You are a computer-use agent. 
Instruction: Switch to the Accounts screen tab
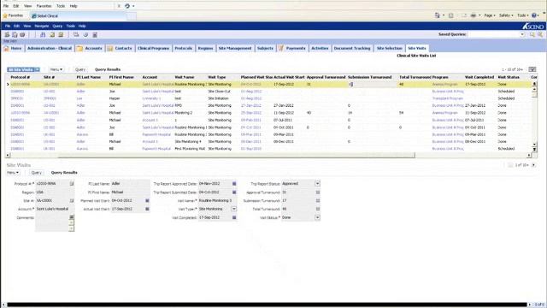coord(89,48)
